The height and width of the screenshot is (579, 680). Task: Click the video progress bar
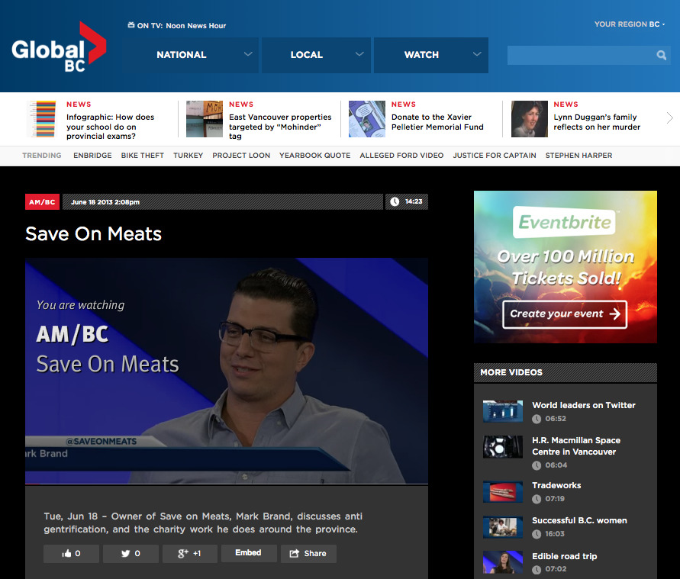pyautogui.click(x=227, y=484)
